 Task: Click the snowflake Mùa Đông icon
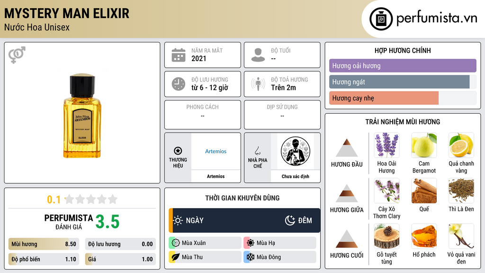(x=250, y=257)
